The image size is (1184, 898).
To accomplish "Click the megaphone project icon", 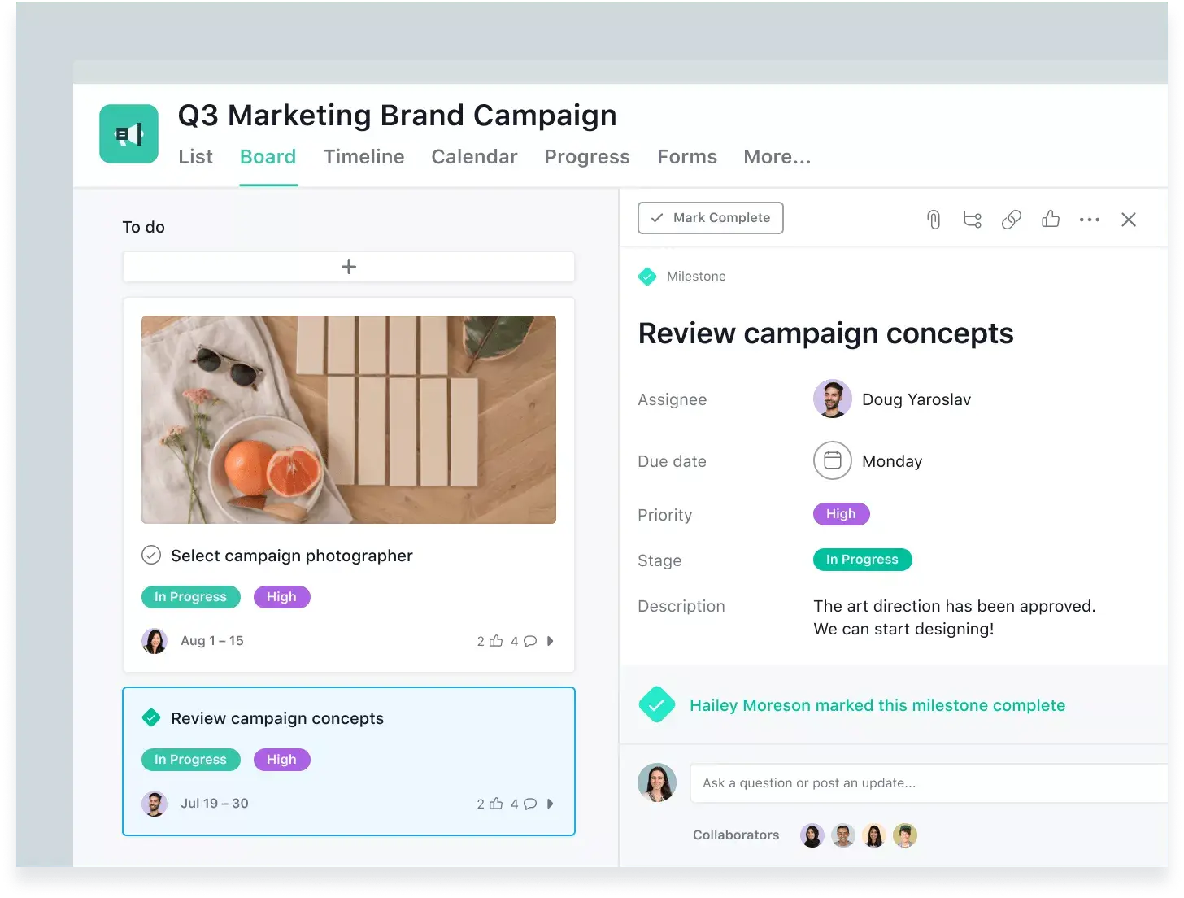I will click(x=128, y=134).
